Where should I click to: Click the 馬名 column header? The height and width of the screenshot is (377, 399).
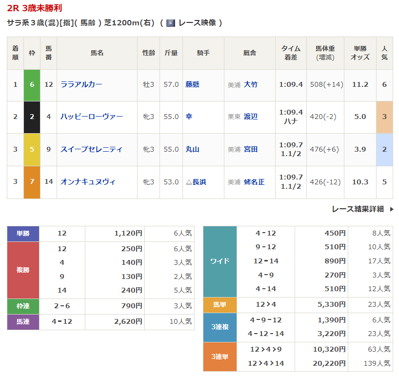(97, 53)
